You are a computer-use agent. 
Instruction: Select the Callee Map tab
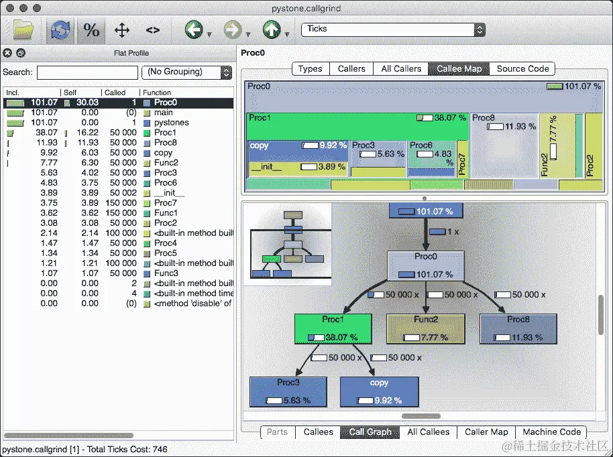459,69
